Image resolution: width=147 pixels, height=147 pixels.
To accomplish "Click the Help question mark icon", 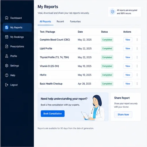I will click(7, 75).
